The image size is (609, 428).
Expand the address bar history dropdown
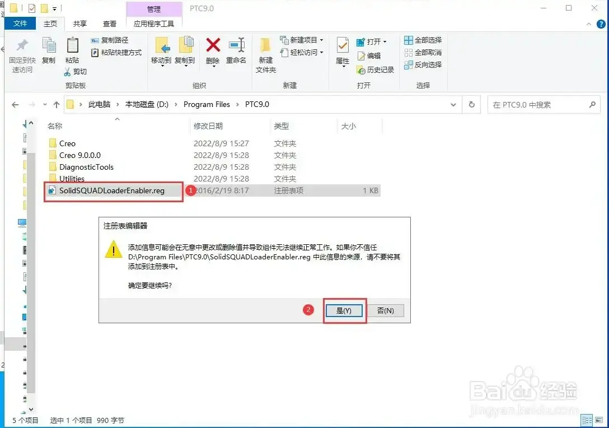coord(453,105)
